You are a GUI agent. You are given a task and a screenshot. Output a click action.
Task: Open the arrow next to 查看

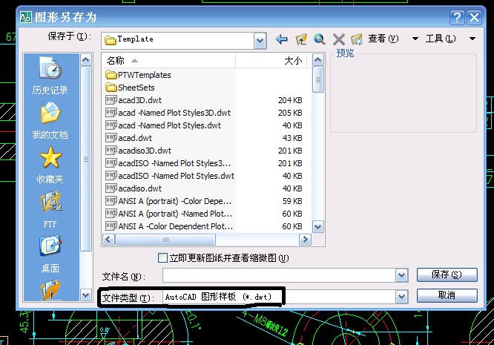pyautogui.click(x=415, y=39)
